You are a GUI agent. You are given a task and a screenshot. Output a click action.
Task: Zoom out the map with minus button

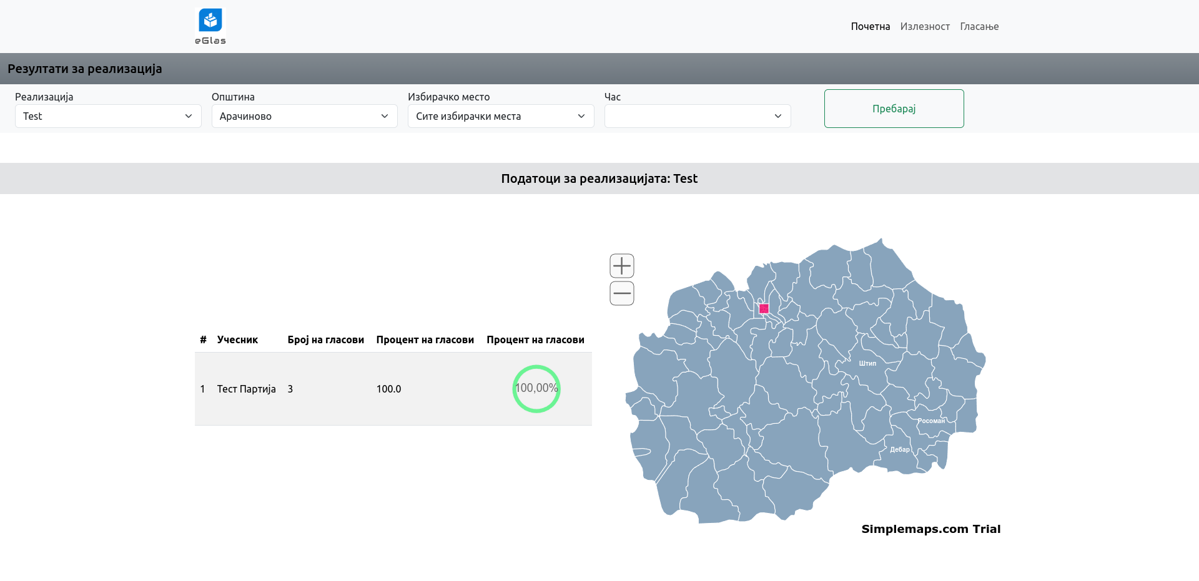coord(621,293)
